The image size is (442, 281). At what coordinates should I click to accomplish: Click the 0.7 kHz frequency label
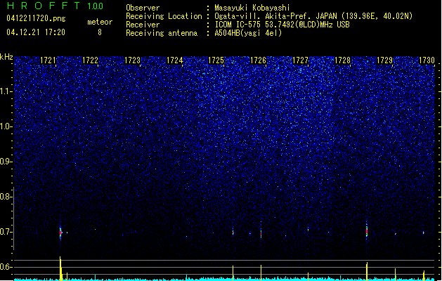[x=6, y=232]
